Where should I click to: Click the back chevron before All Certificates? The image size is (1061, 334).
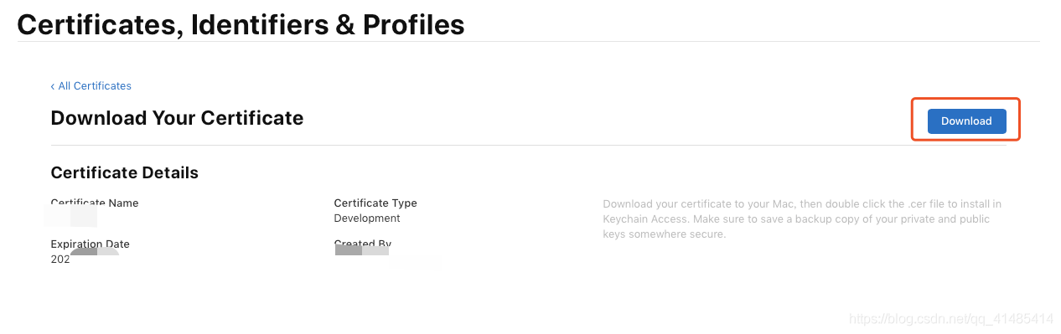[x=53, y=86]
